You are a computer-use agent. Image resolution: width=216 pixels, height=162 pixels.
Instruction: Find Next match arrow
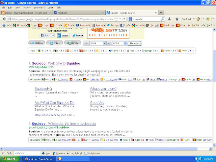pos(46,153)
